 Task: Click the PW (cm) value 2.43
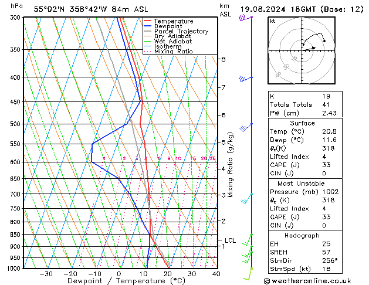point(330,113)
